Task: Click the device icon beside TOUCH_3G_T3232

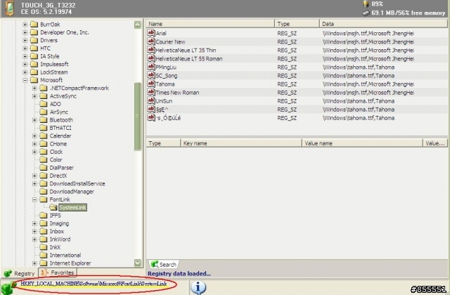Action: (9, 8)
